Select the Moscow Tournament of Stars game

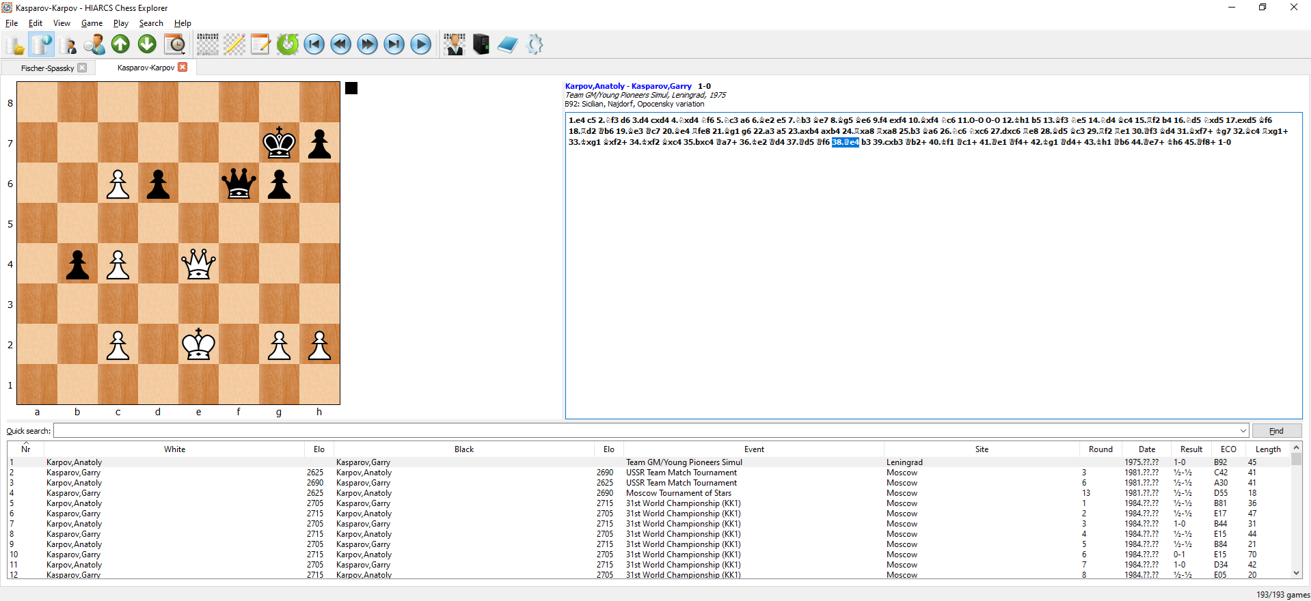pyautogui.click(x=649, y=493)
